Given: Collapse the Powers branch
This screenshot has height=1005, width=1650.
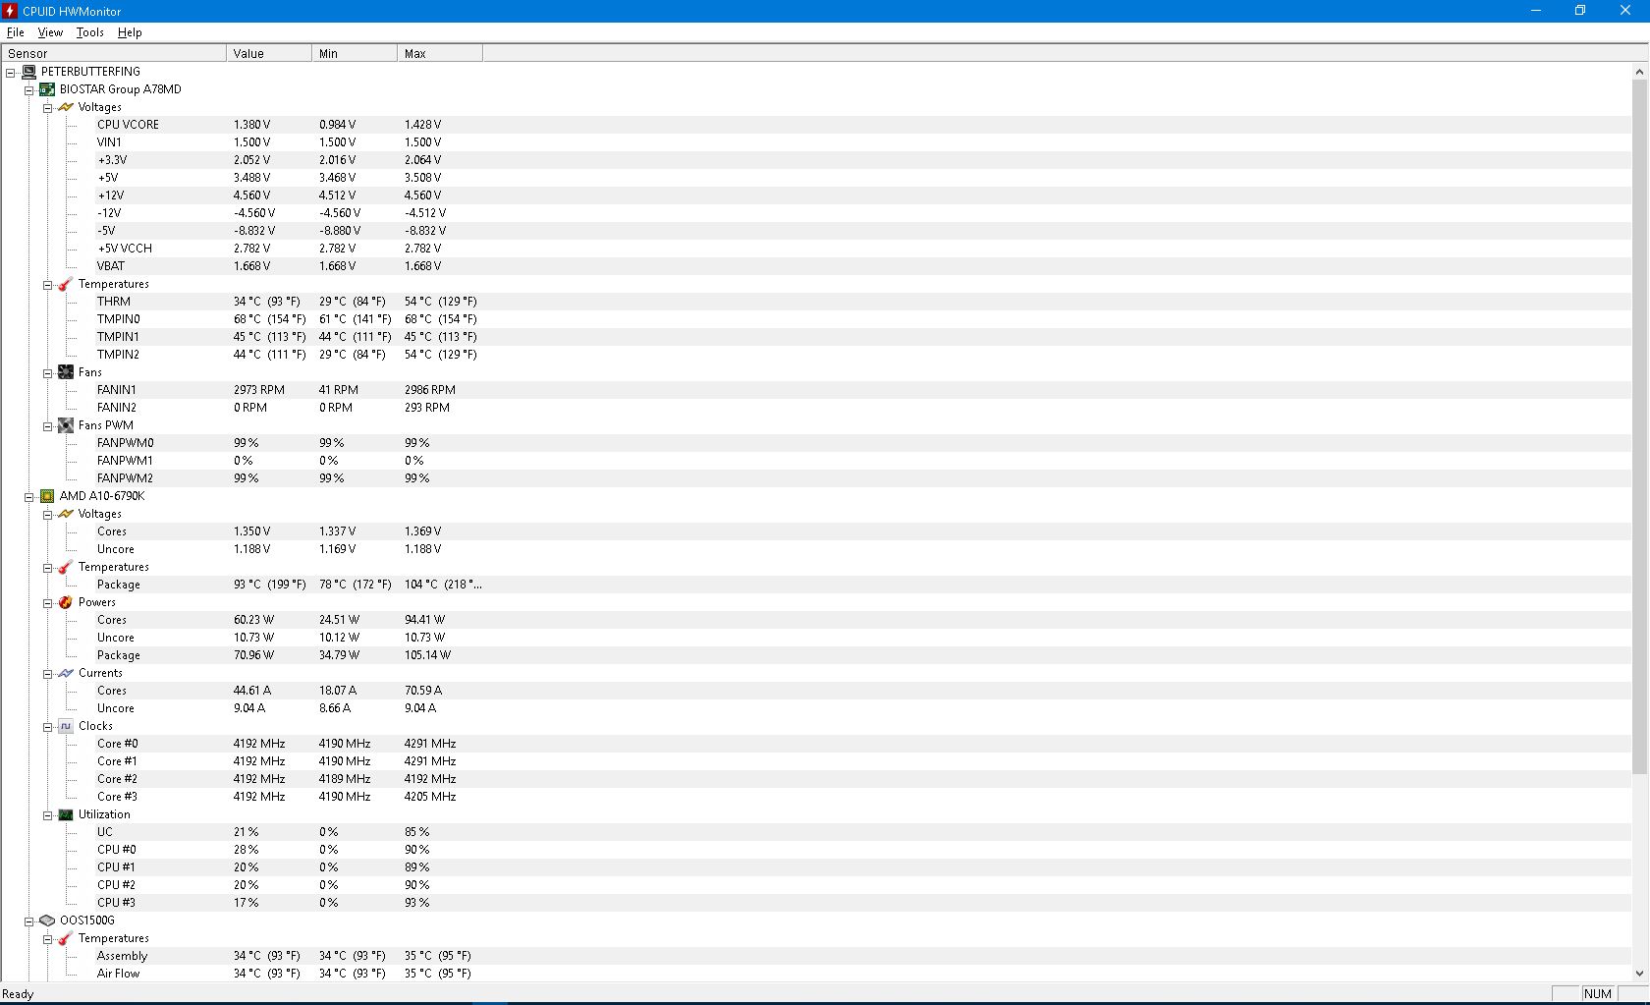Looking at the screenshot, I should [x=47, y=603].
